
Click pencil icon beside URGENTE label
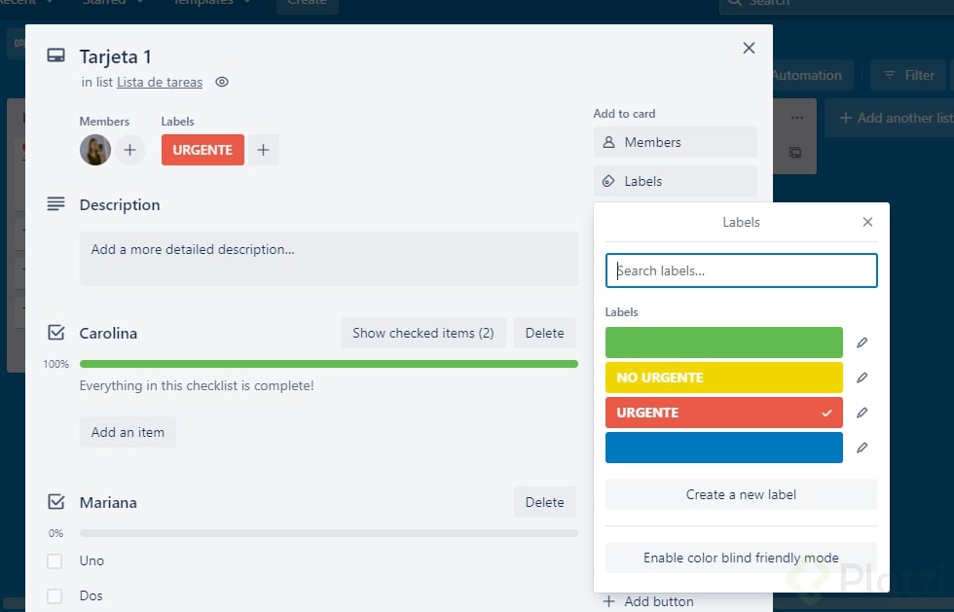(x=862, y=413)
